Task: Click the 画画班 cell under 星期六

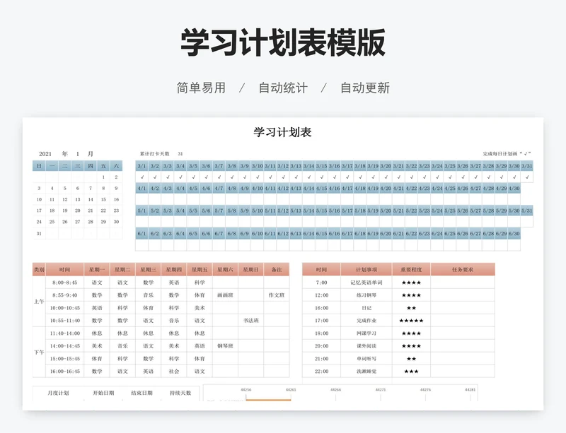Action: pos(225,295)
